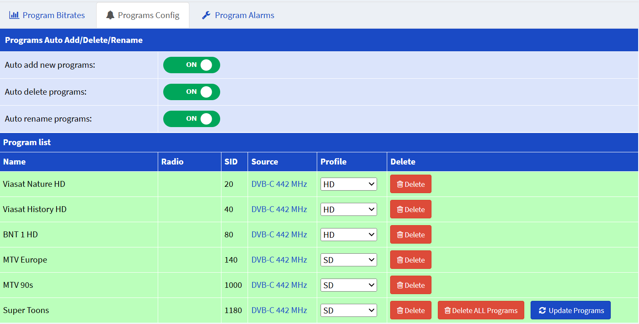Open MTV 90s profile dropdown
639x324 pixels.
pos(349,285)
